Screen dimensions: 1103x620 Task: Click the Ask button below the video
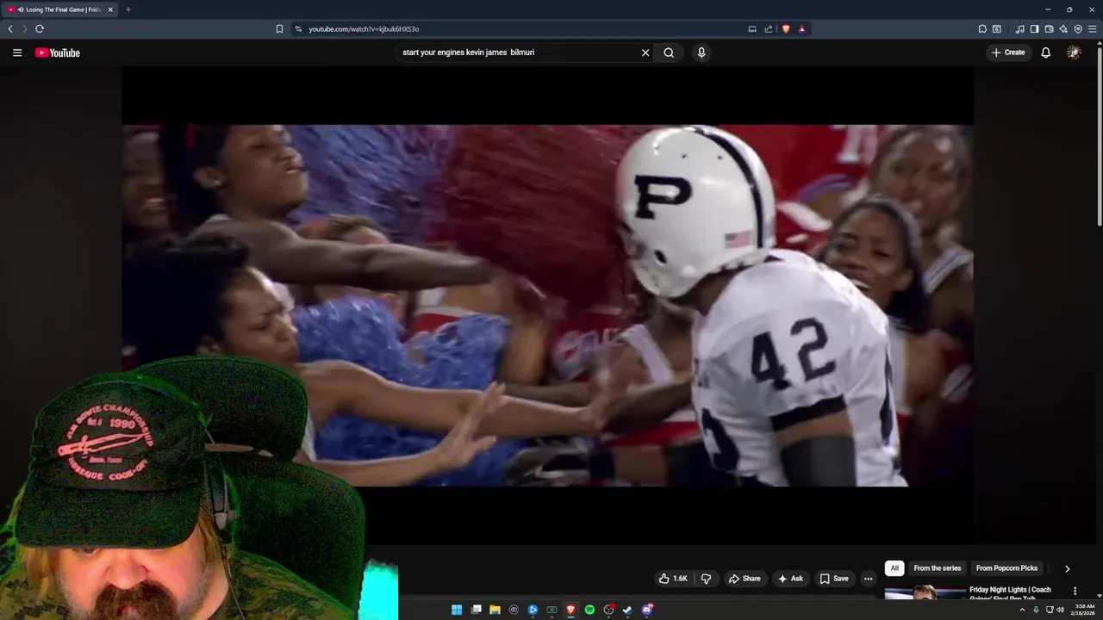(x=790, y=579)
